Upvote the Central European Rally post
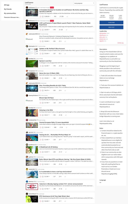 (x=40, y=127)
